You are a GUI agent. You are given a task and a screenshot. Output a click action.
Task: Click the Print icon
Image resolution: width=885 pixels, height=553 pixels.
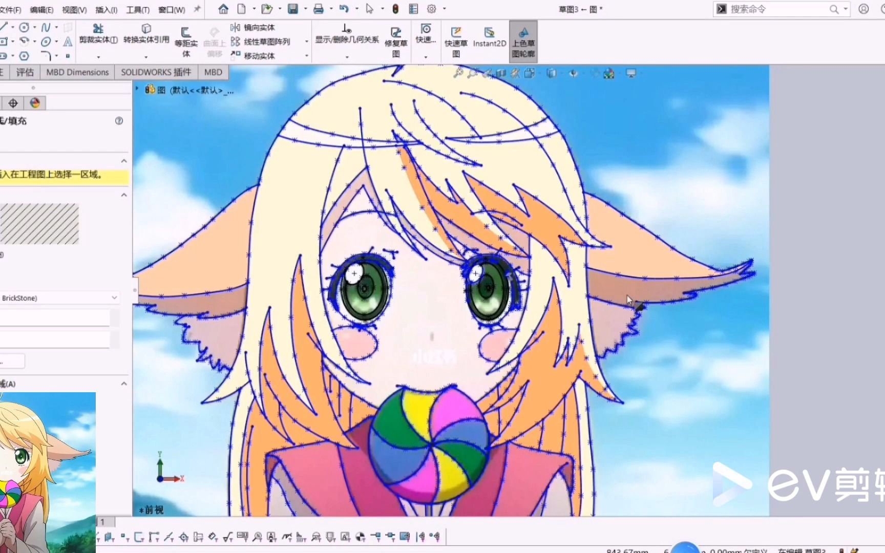pos(319,9)
